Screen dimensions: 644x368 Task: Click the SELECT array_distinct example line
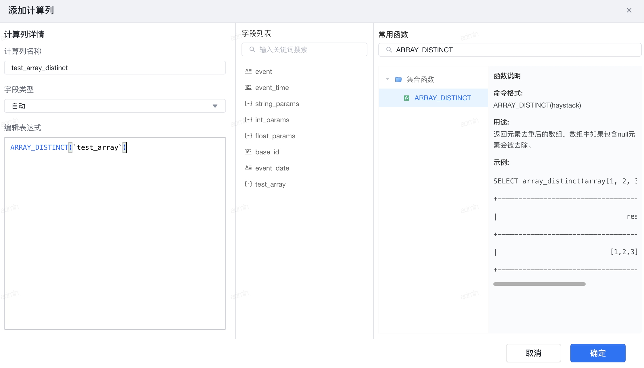coord(565,181)
